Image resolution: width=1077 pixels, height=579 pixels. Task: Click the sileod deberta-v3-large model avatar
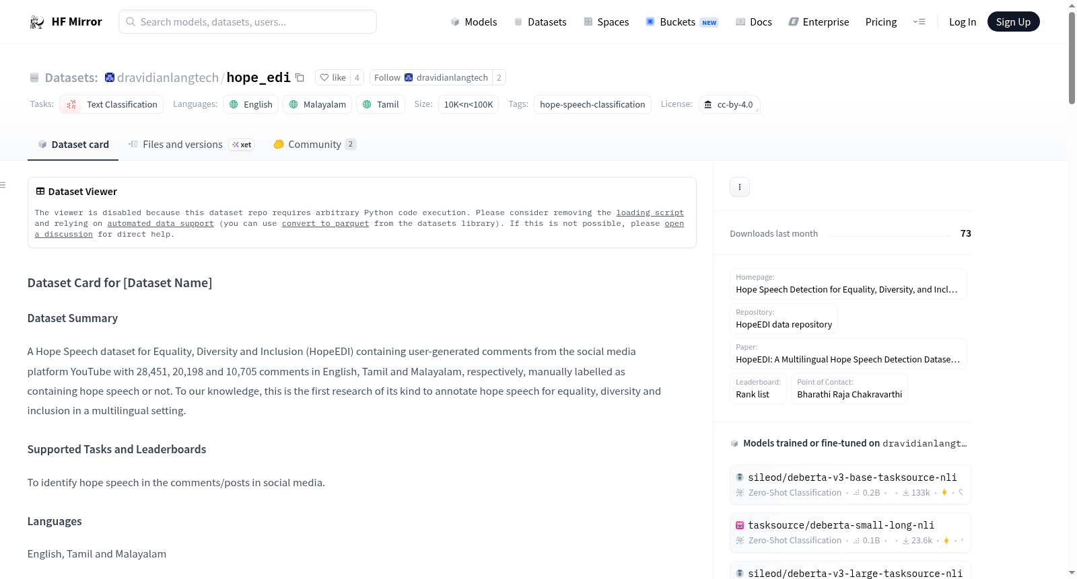740,574
